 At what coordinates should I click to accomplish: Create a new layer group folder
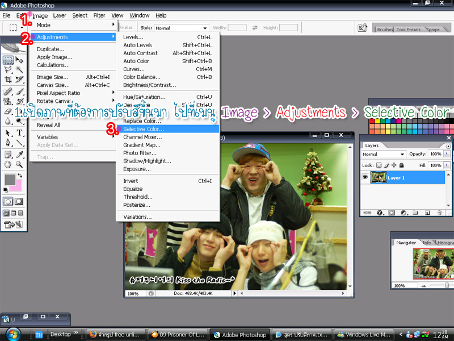point(415,213)
